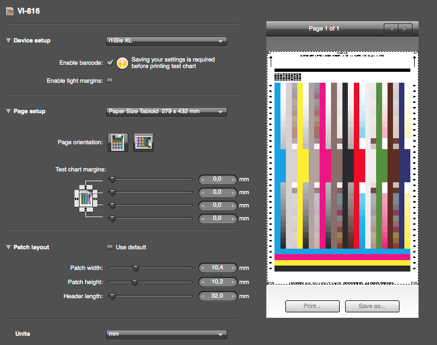Disable the Enable barcode checkbox

click(110, 63)
